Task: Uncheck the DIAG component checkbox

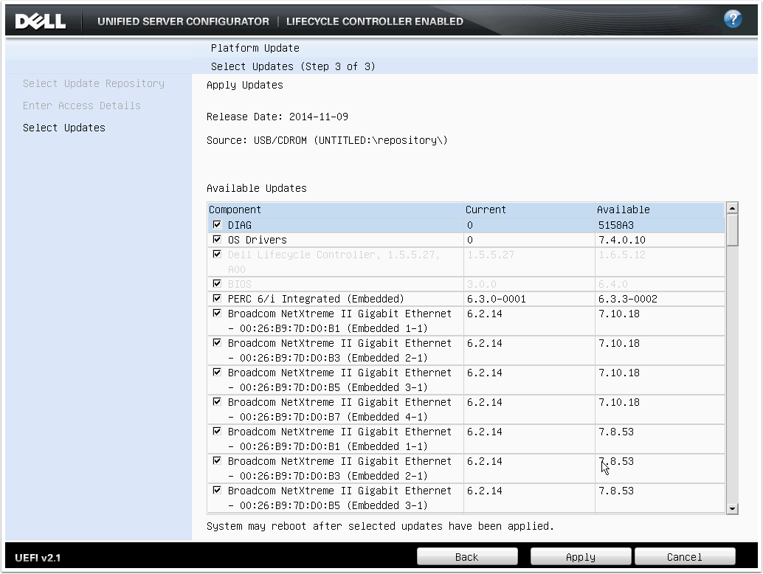Action: [x=217, y=225]
